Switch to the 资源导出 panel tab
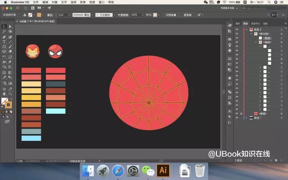Screen dimensions: 288x180 click(255, 23)
